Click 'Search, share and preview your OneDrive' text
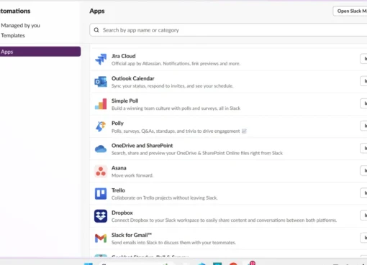Screen dimensions: 367x265 point(197,153)
